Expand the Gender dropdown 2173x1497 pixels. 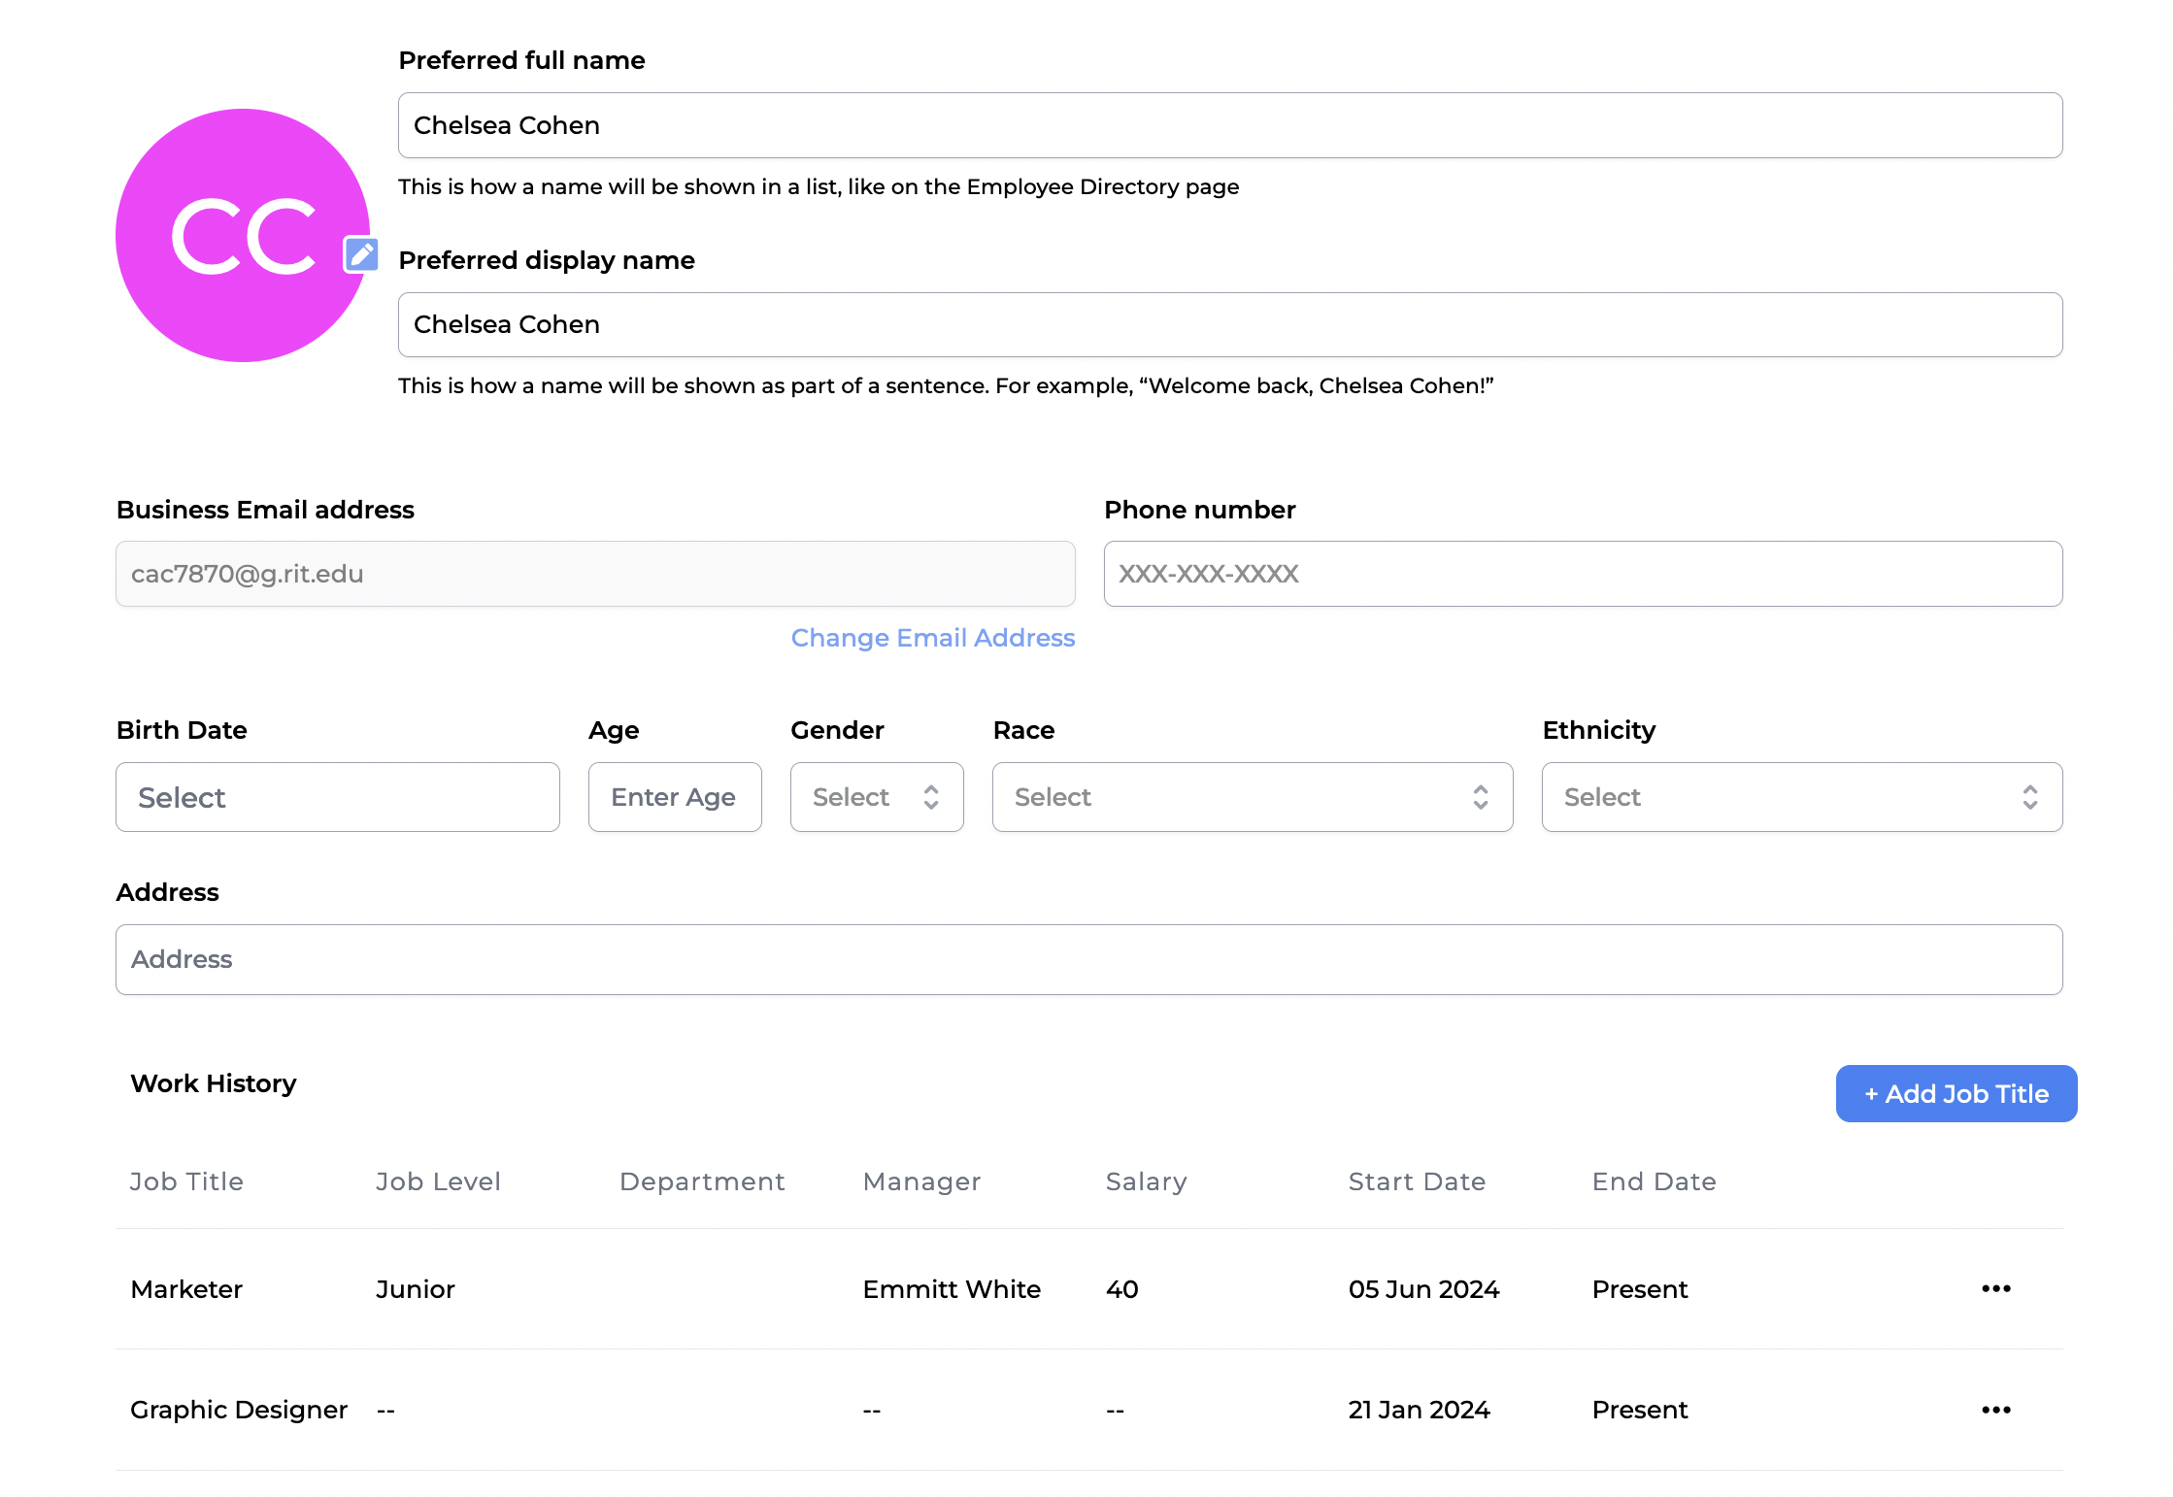click(x=876, y=797)
